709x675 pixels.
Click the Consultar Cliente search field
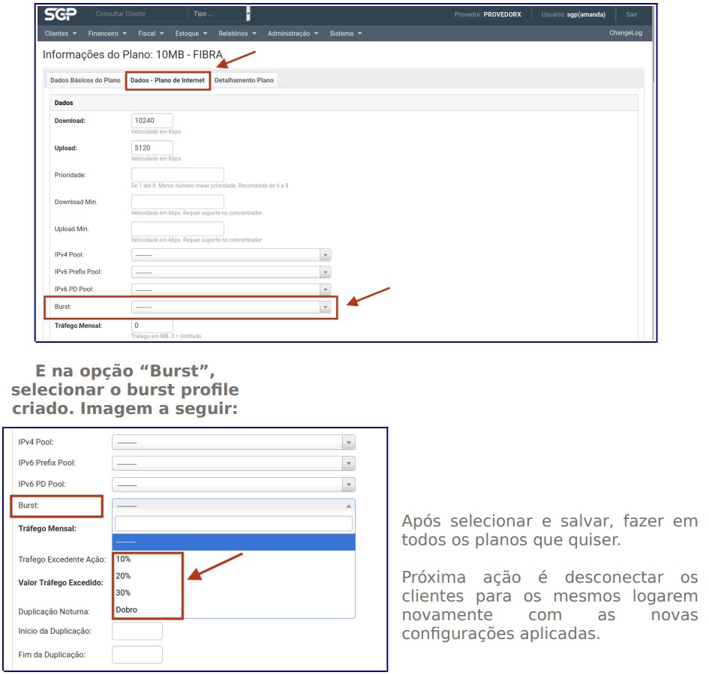(x=137, y=14)
